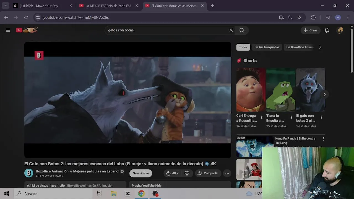Install app icon in address bar
The image size is (354, 199).
(281, 17)
